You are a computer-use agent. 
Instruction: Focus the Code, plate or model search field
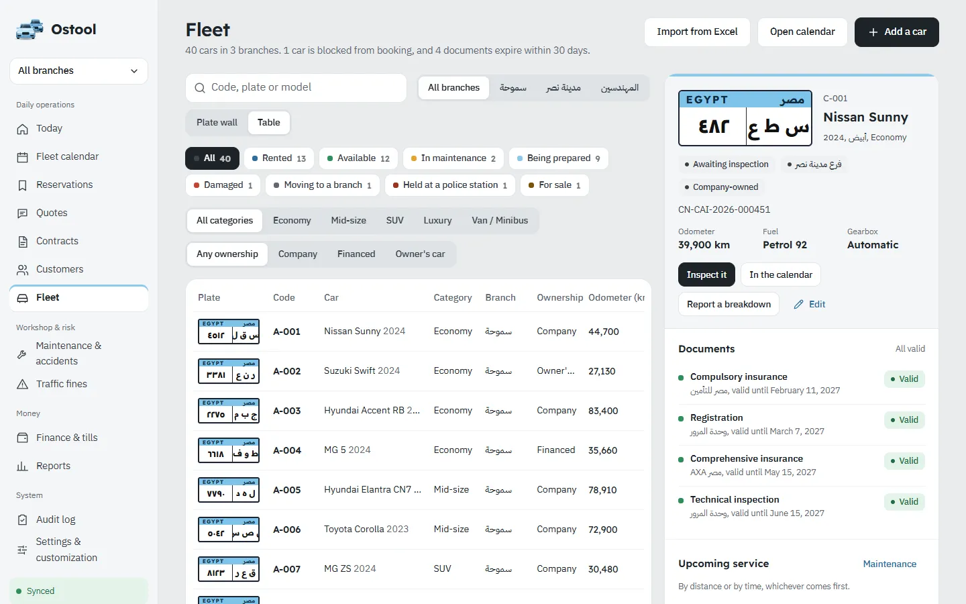(296, 88)
